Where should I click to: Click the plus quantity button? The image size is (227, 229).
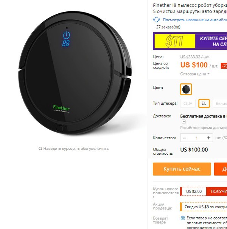[x=208, y=138]
